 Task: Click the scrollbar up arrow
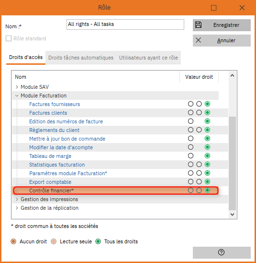click(x=232, y=76)
